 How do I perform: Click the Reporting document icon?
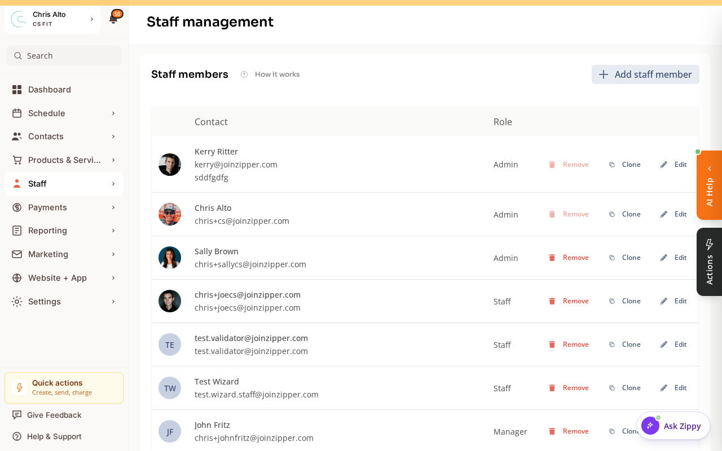pos(17,231)
